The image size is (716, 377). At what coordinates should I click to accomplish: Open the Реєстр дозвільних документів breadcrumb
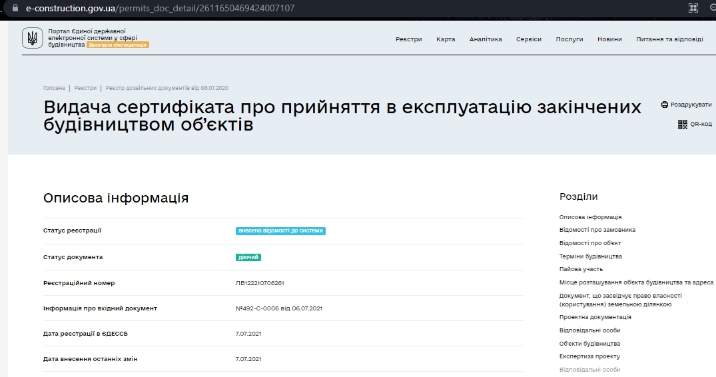[x=167, y=88]
